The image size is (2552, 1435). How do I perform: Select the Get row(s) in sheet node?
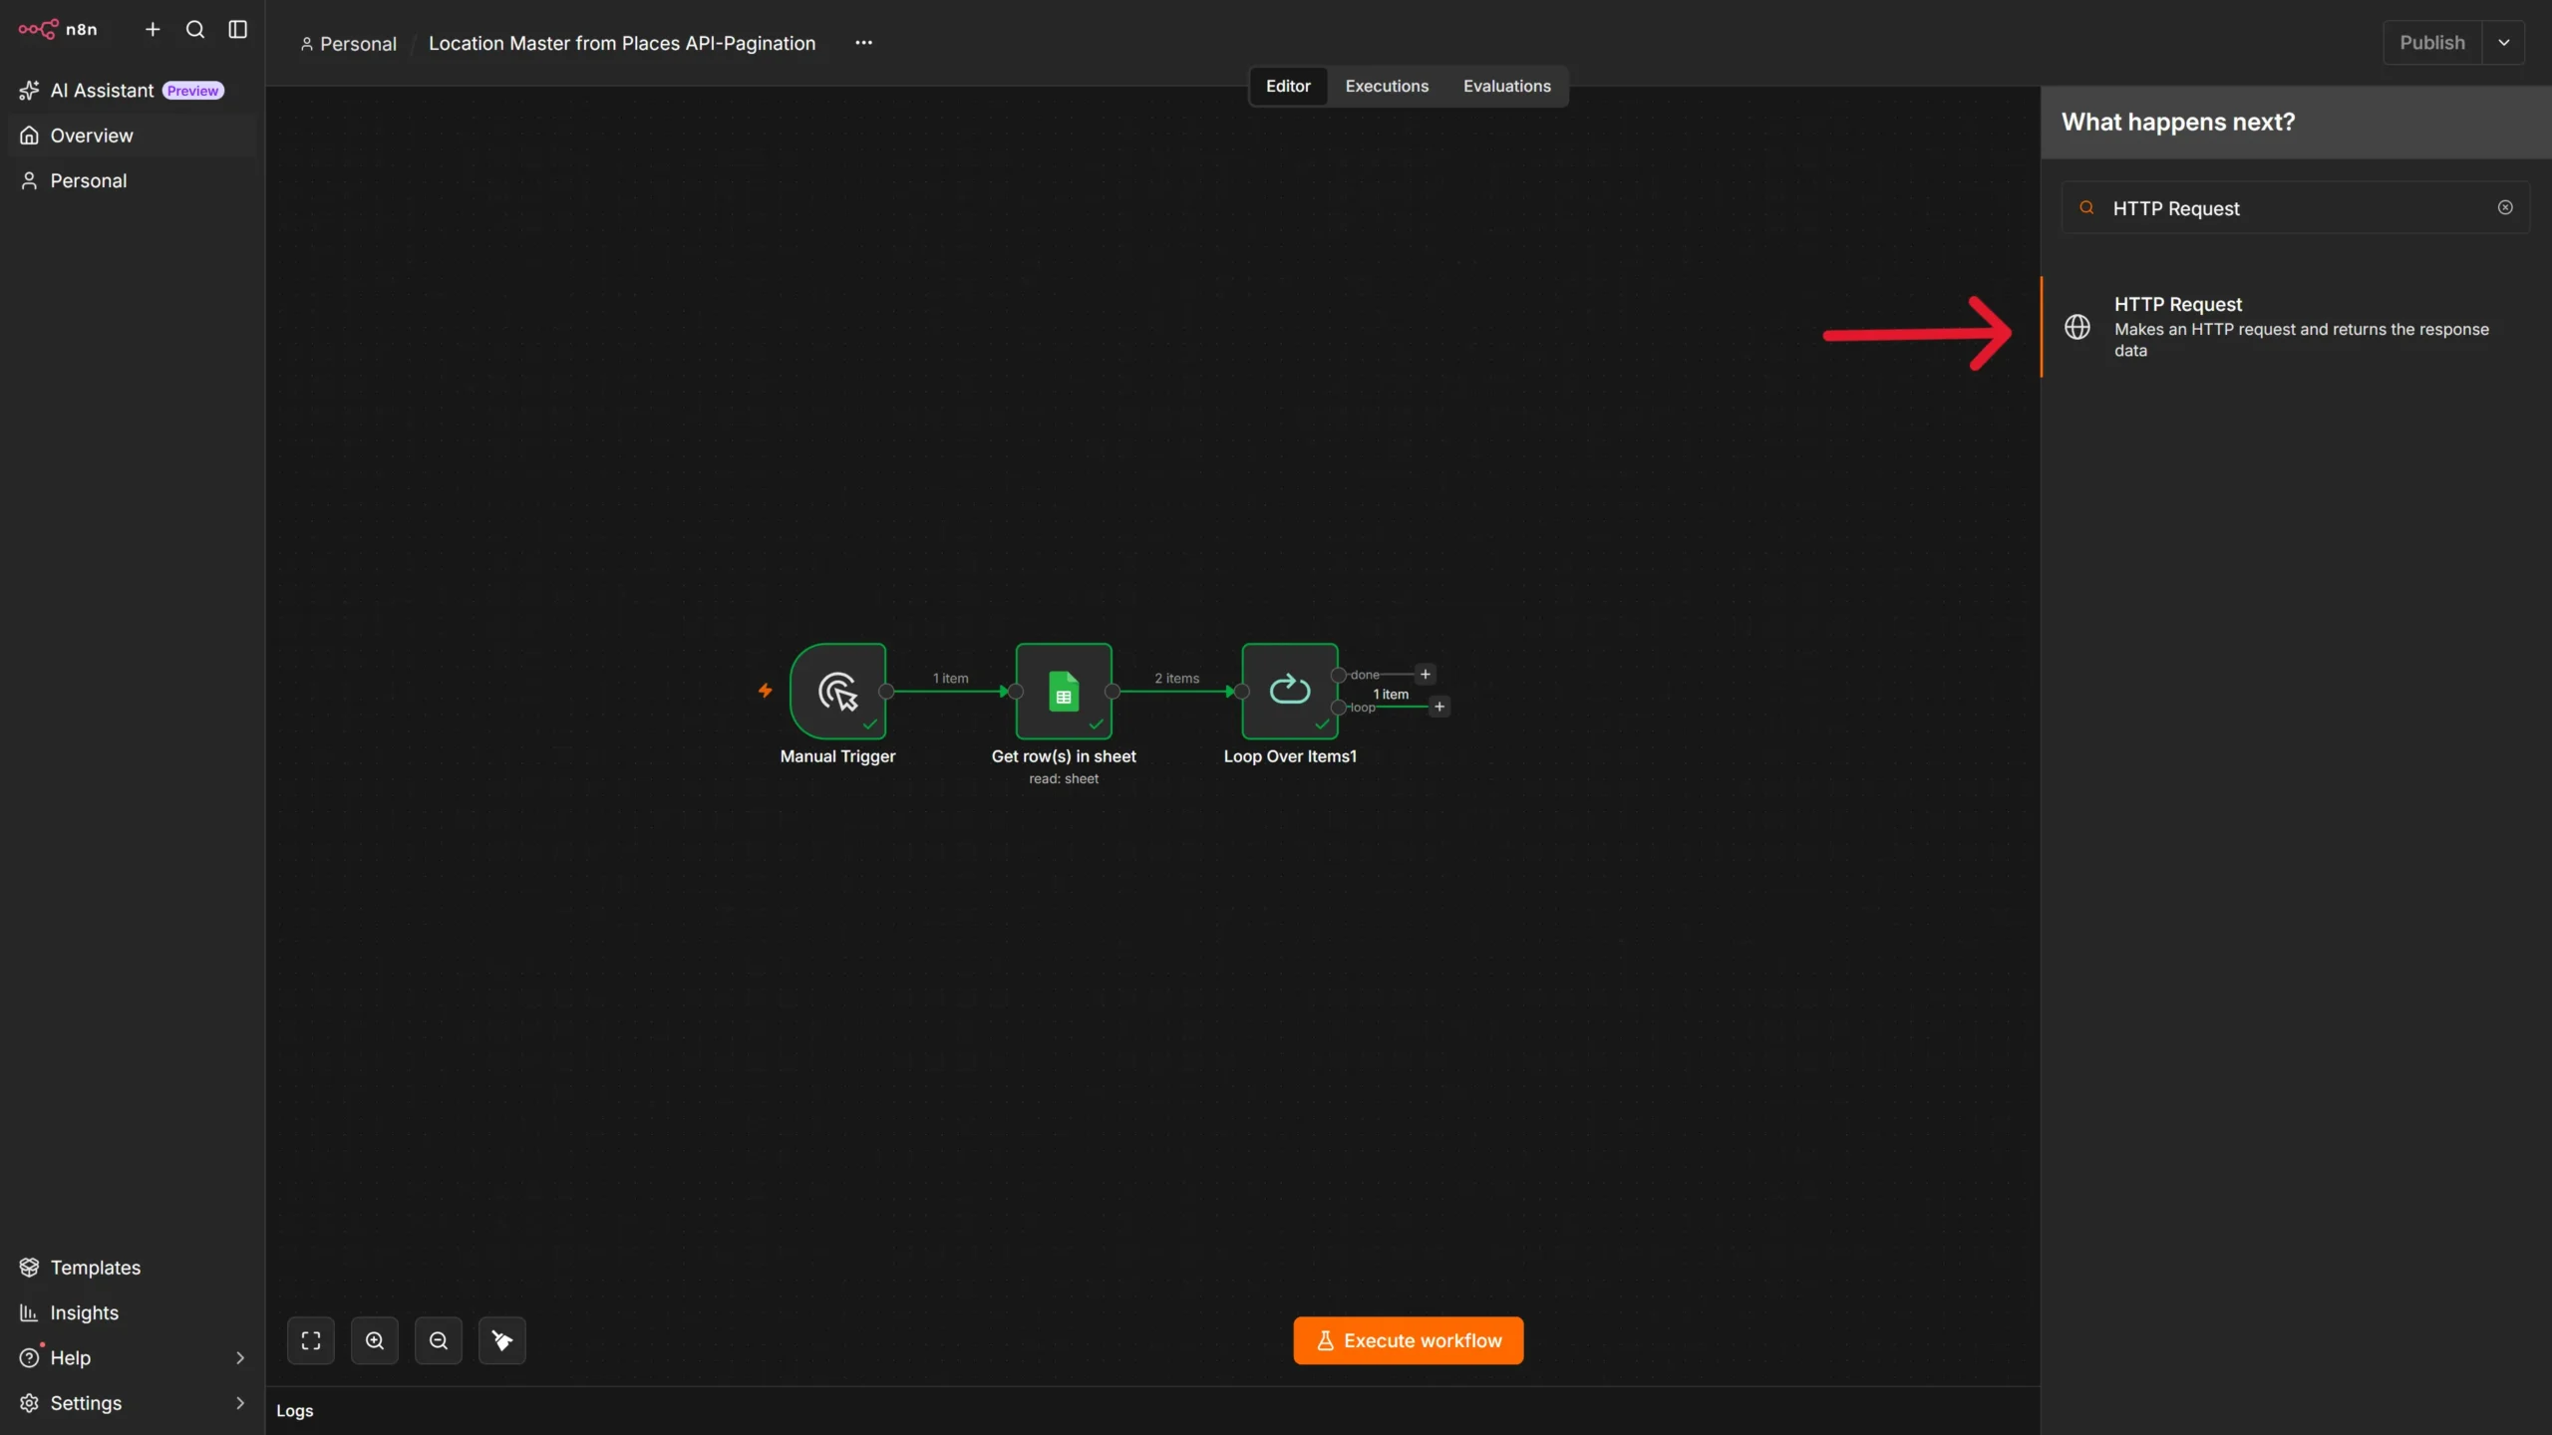tap(1064, 691)
